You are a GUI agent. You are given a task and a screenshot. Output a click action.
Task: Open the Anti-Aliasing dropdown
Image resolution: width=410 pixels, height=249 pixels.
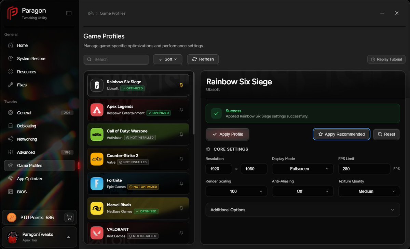tap(303, 191)
